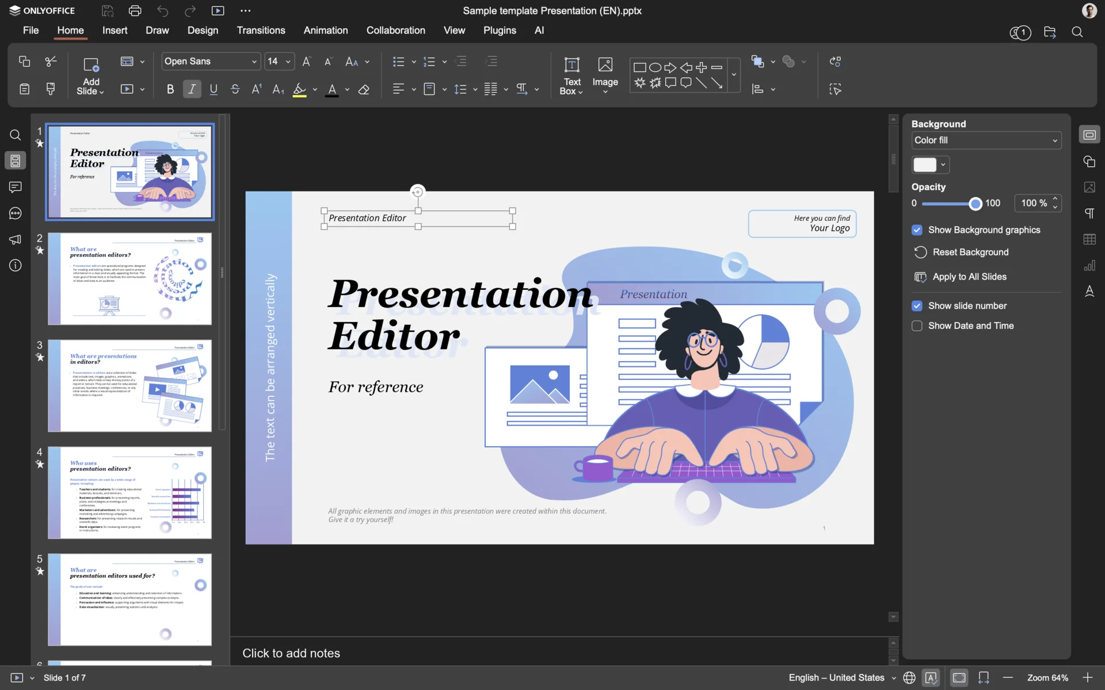Toggle spell checking in status bar
Screen dimensions: 1105x690
[x=931, y=677]
